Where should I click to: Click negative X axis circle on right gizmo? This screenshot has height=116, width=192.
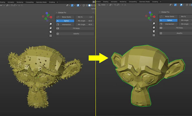(x=146, y=16)
